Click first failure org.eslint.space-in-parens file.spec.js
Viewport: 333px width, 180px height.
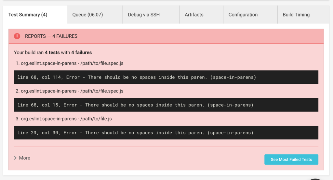[x=70, y=63]
